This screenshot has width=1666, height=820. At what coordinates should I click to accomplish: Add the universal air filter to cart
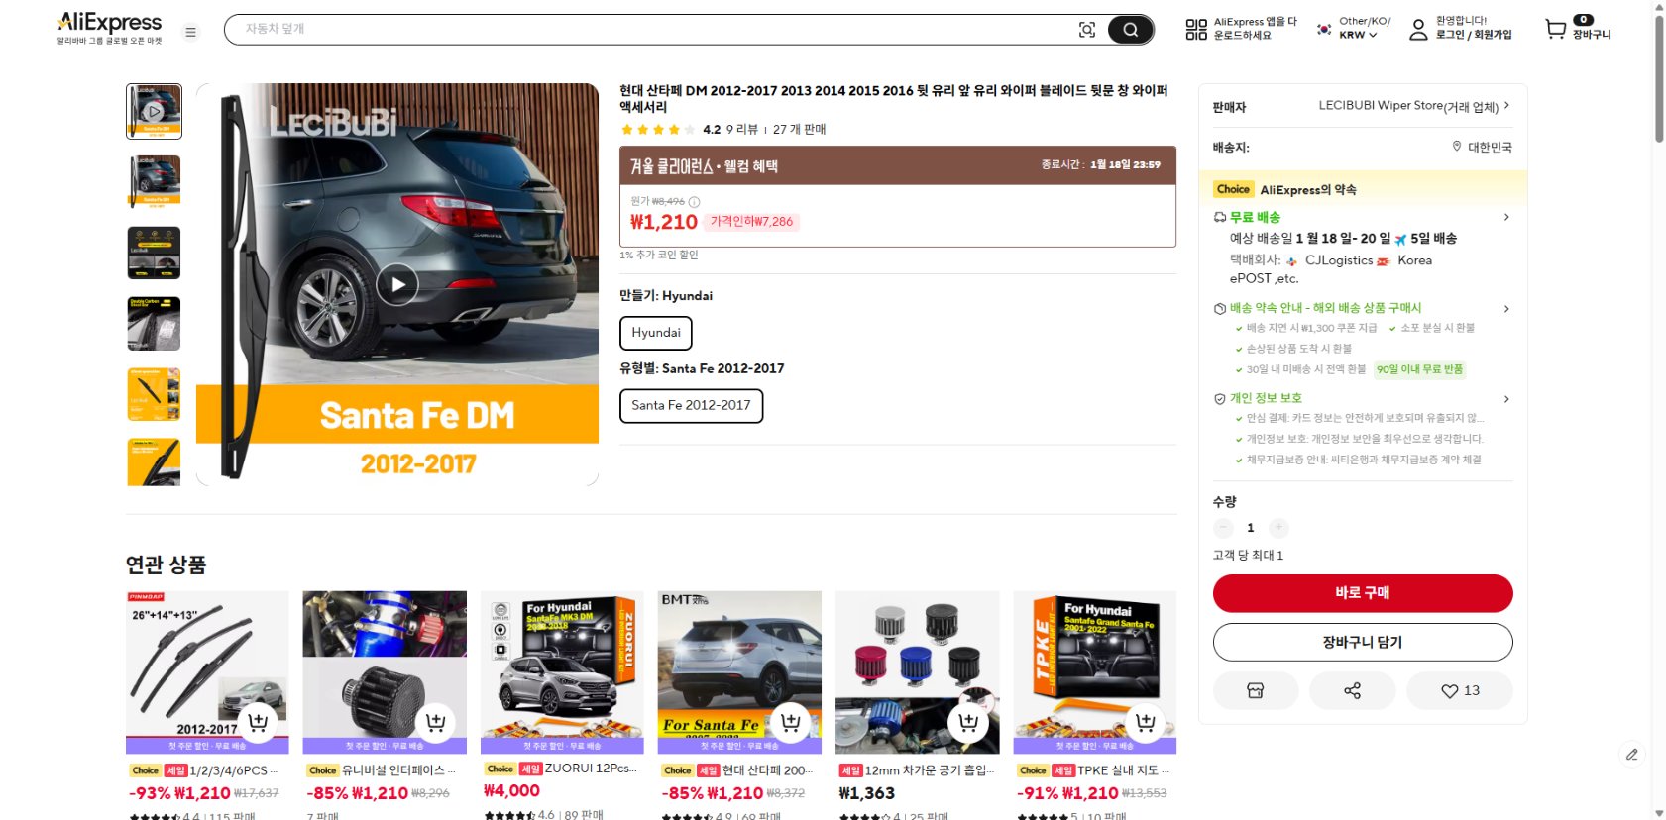(x=435, y=722)
